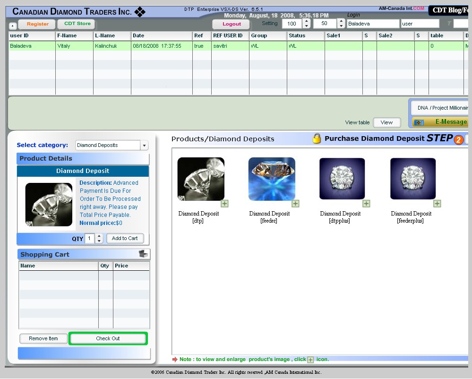This screenshot has height=379, width=472.
Task: Click the Register button
Action: tap(37, 24)
